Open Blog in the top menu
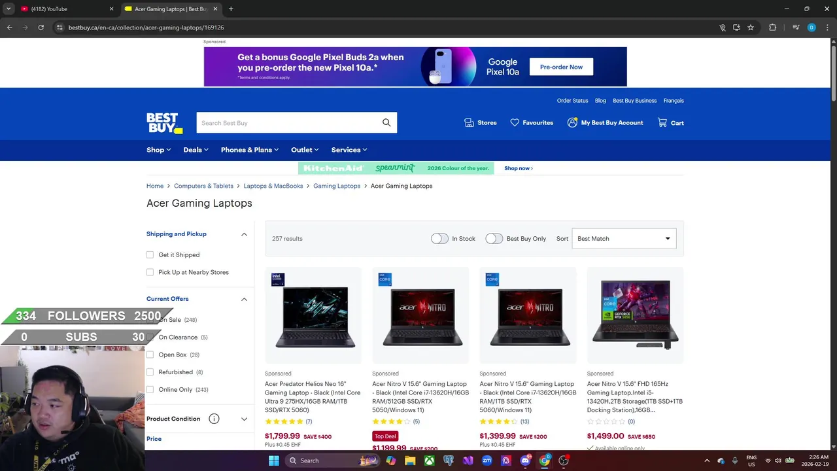The height and width of the screenshot is (471, 837). pyautogui.click(x=600, y=101)
